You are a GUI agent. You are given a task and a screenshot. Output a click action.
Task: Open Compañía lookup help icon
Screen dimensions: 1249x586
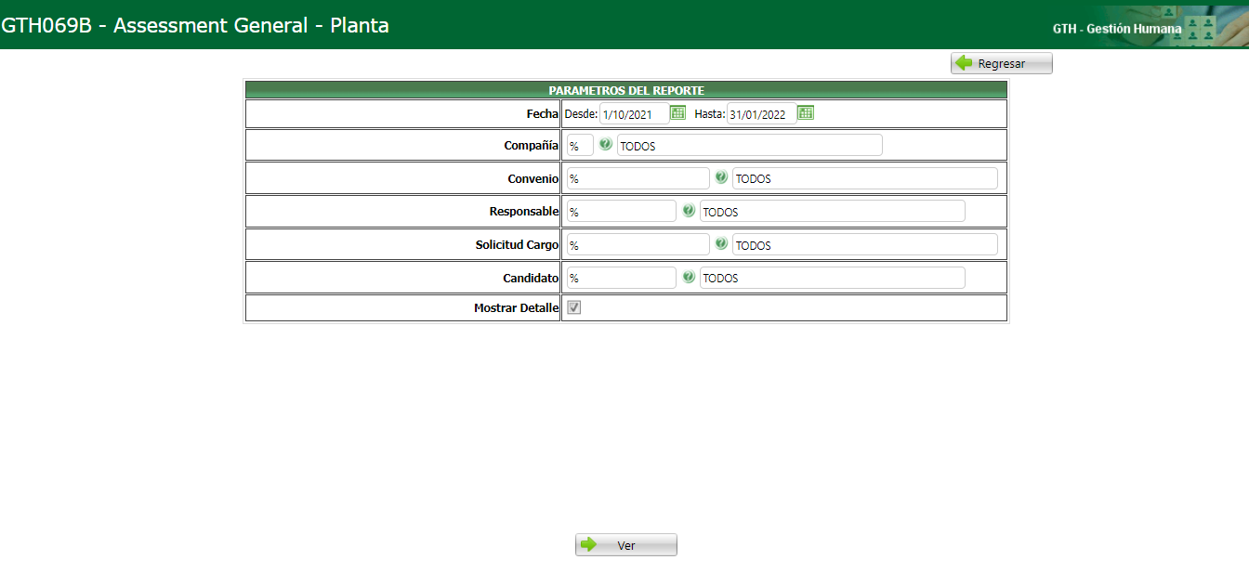pos(606,145)
